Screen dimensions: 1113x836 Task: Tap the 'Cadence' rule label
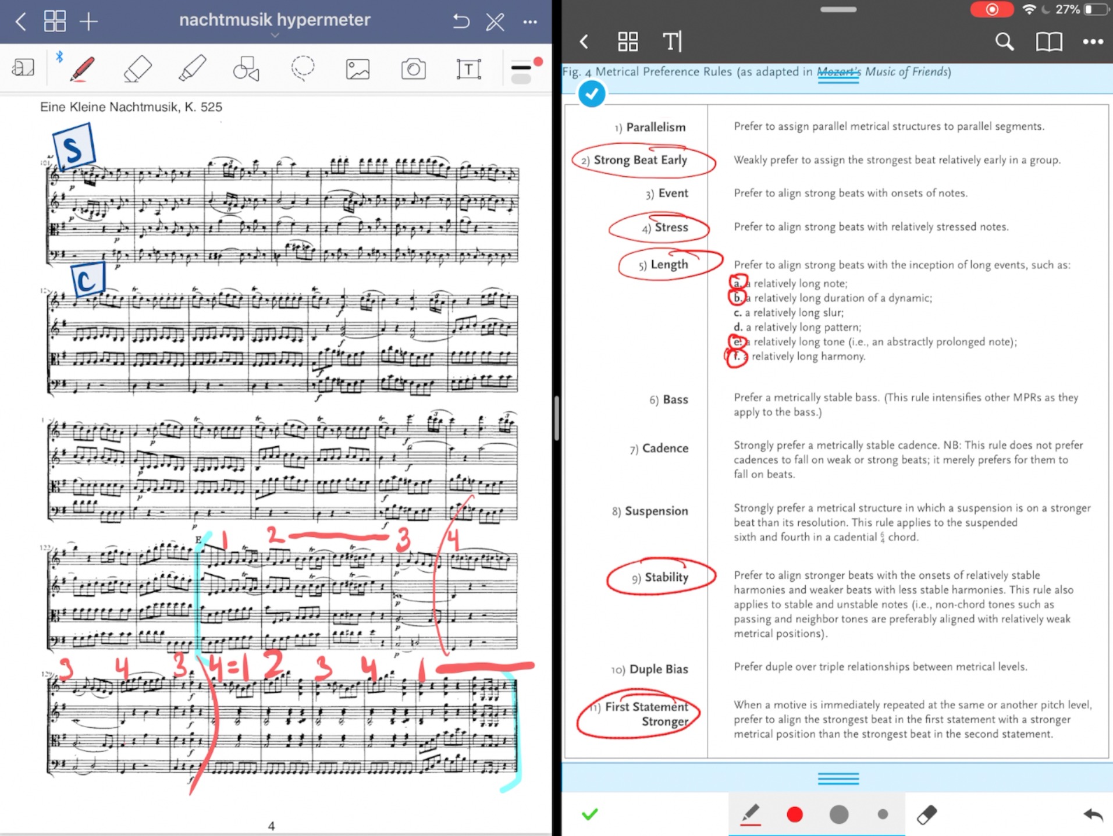(665, 449)
